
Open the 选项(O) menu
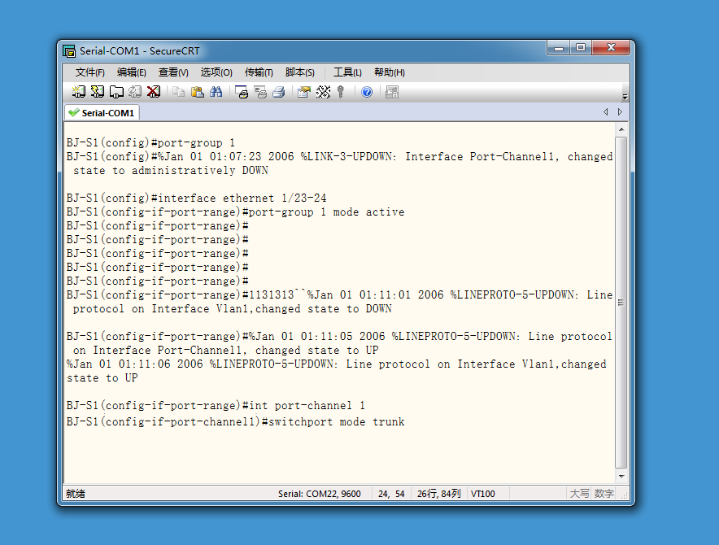click(x=216, y=72)
